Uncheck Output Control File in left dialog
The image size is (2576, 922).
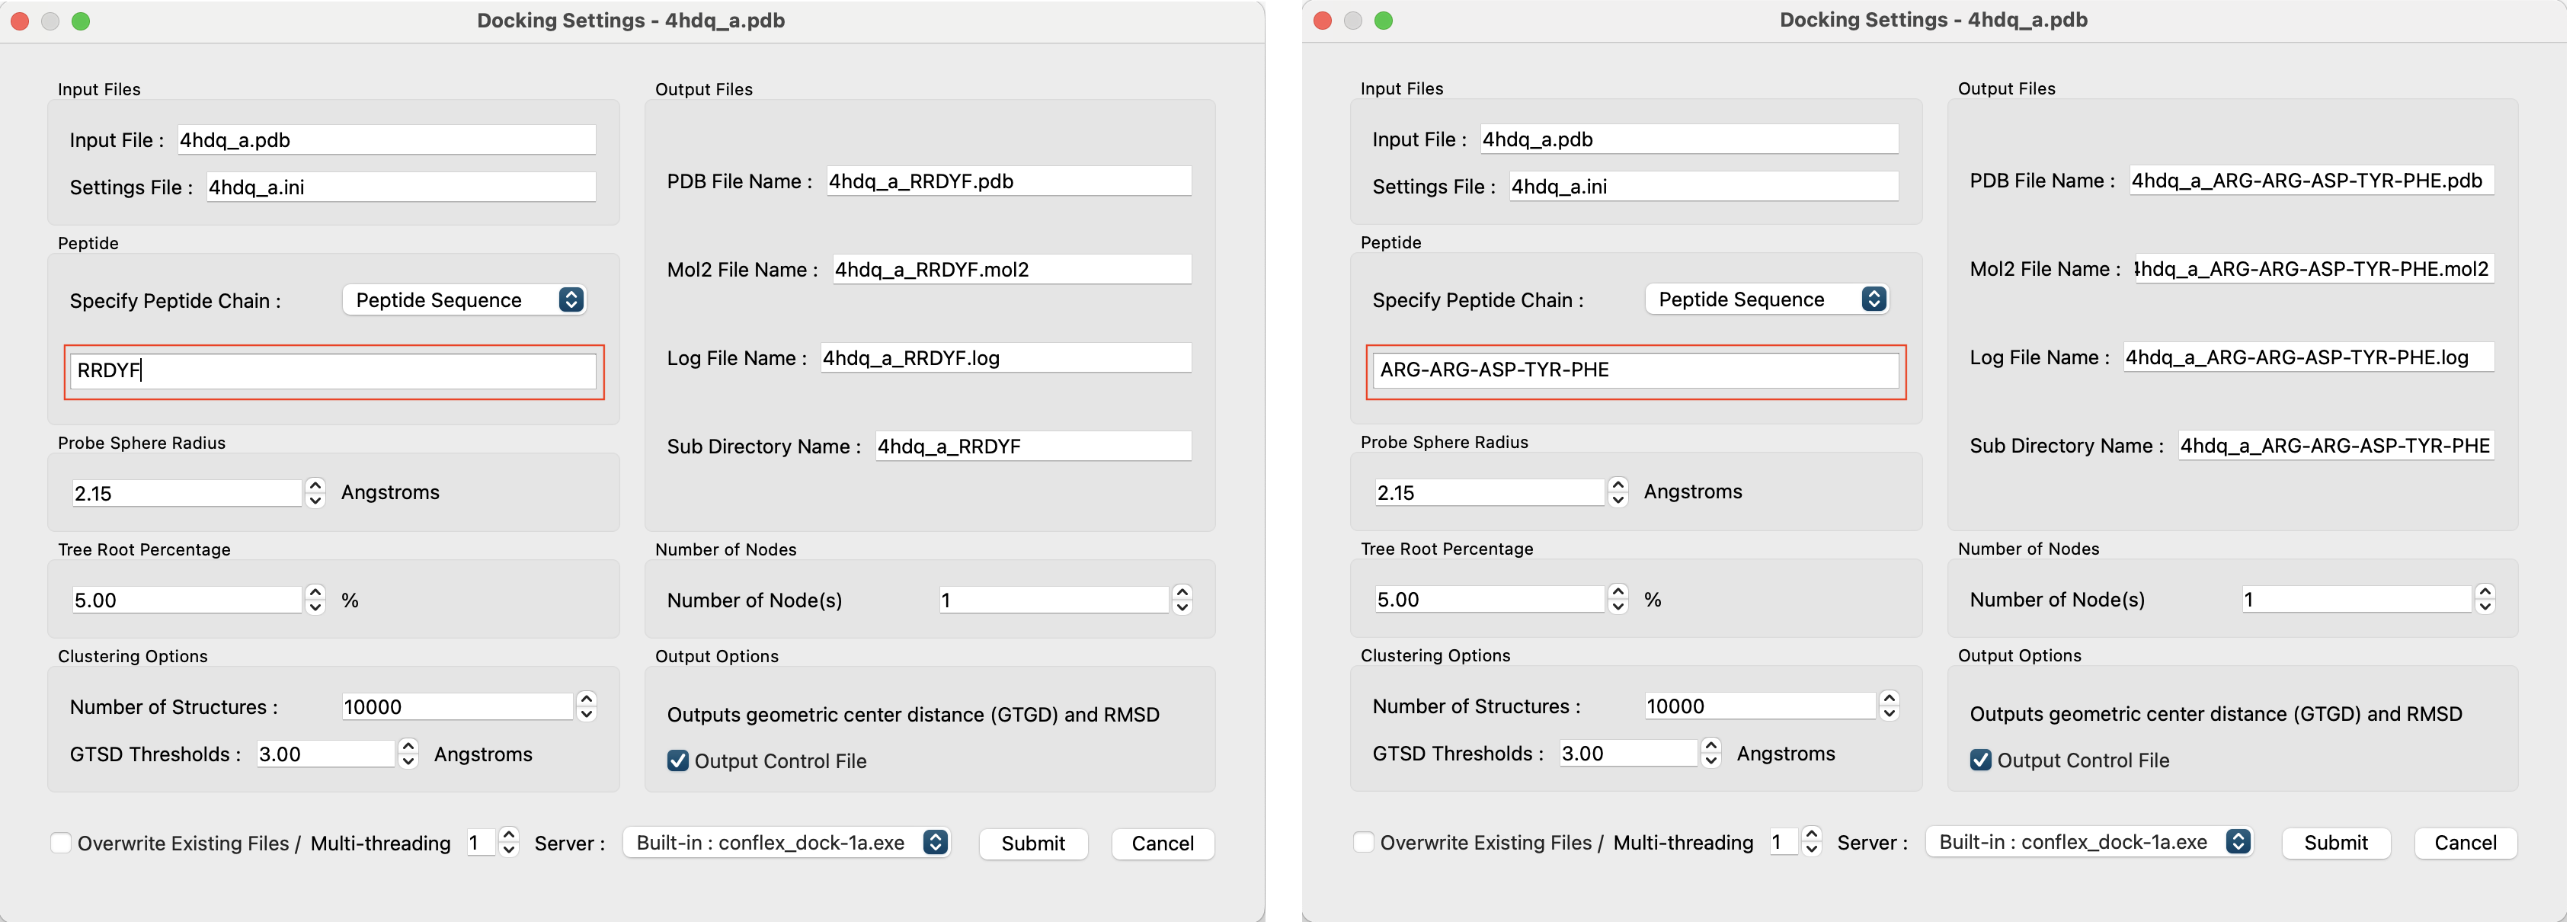coord(678,760)
